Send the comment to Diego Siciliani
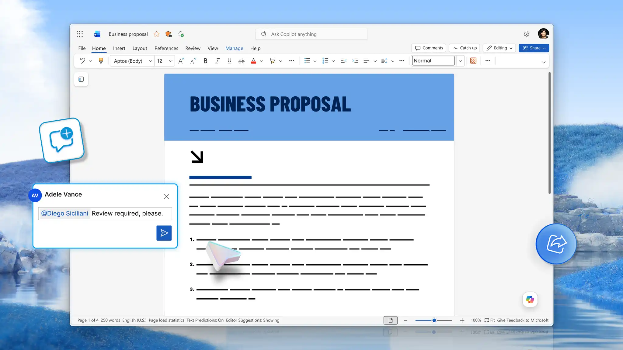Image resolution: width=623 pixels, height=350 pixels. point(164,233)
